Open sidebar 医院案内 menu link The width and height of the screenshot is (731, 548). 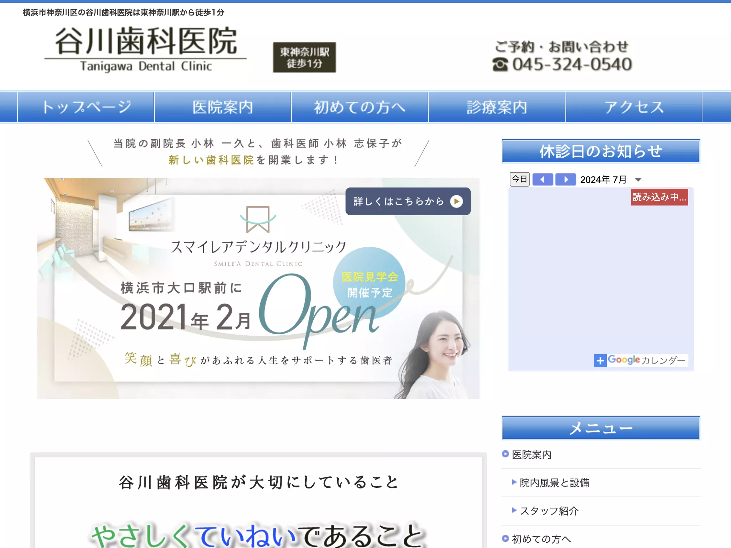[x=531, y=455]
